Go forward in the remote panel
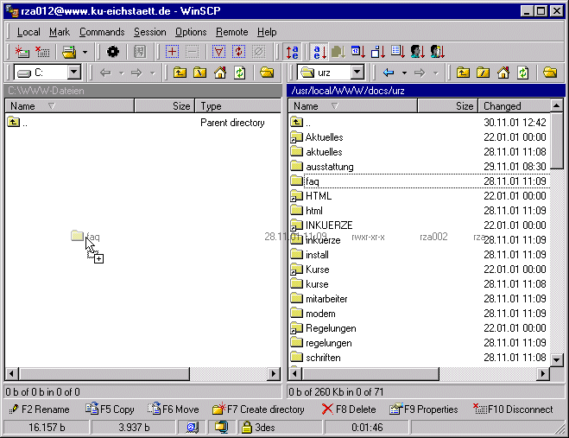Image resolution: width=569 pixels, height=438 pixels. pos(420,73)
